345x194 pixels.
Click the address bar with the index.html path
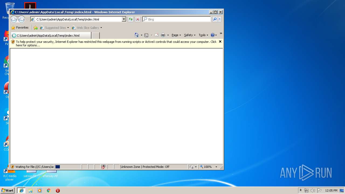pyautogui.click(x=76, y=19)
